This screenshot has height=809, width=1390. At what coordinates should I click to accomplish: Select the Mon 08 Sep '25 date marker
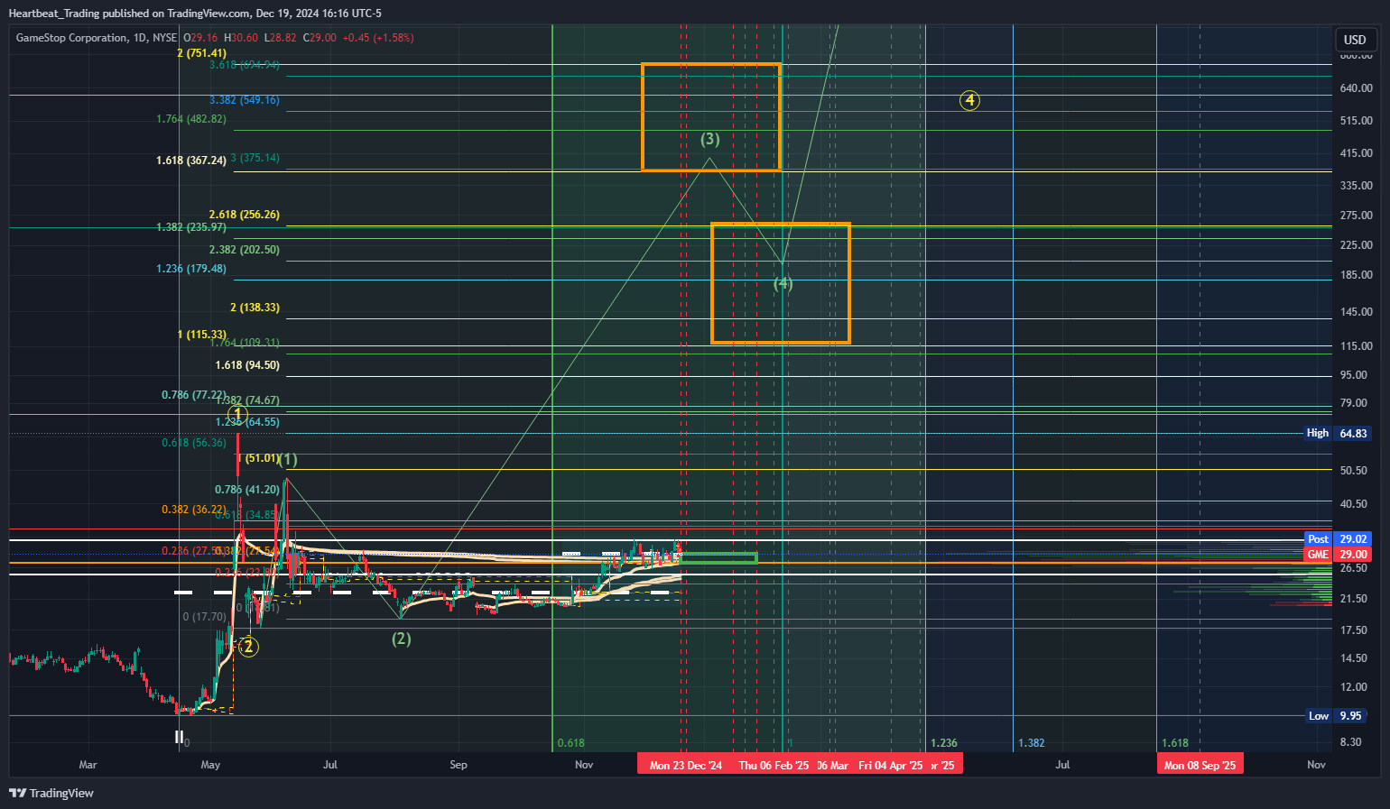[x=1200, y=765]
